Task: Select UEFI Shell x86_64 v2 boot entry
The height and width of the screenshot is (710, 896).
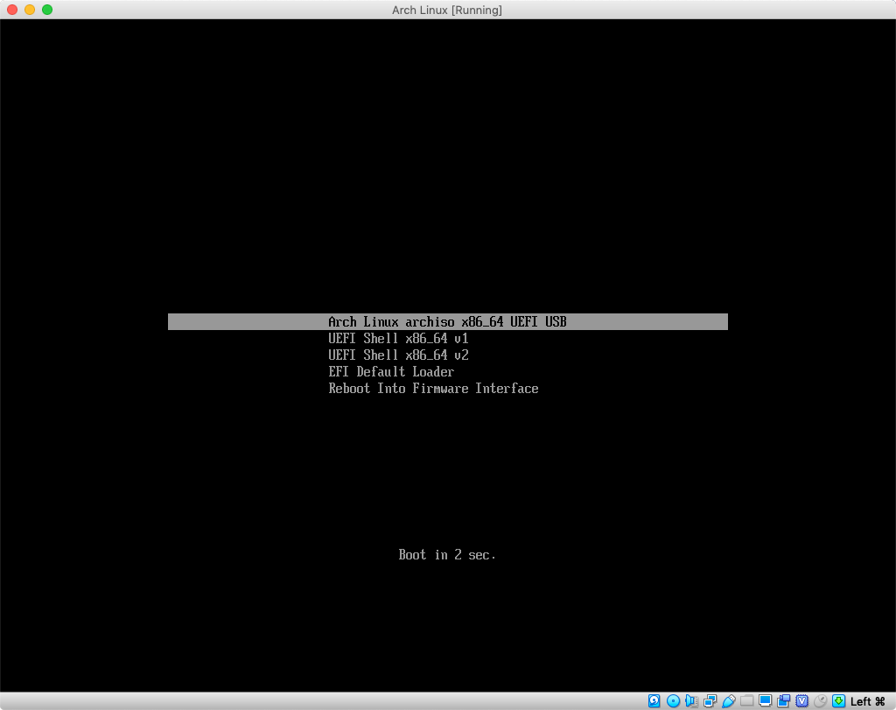Action: (x=398, y=355)
